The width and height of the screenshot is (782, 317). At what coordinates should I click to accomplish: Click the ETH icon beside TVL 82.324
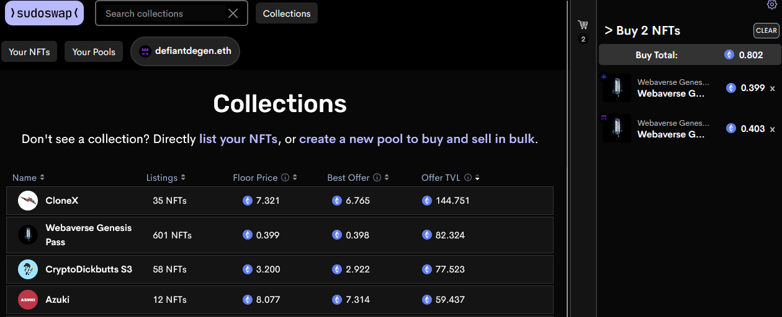(x=427, y=235)
